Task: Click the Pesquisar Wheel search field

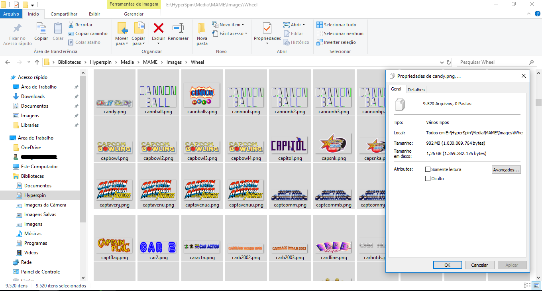Action: (497, 62)
